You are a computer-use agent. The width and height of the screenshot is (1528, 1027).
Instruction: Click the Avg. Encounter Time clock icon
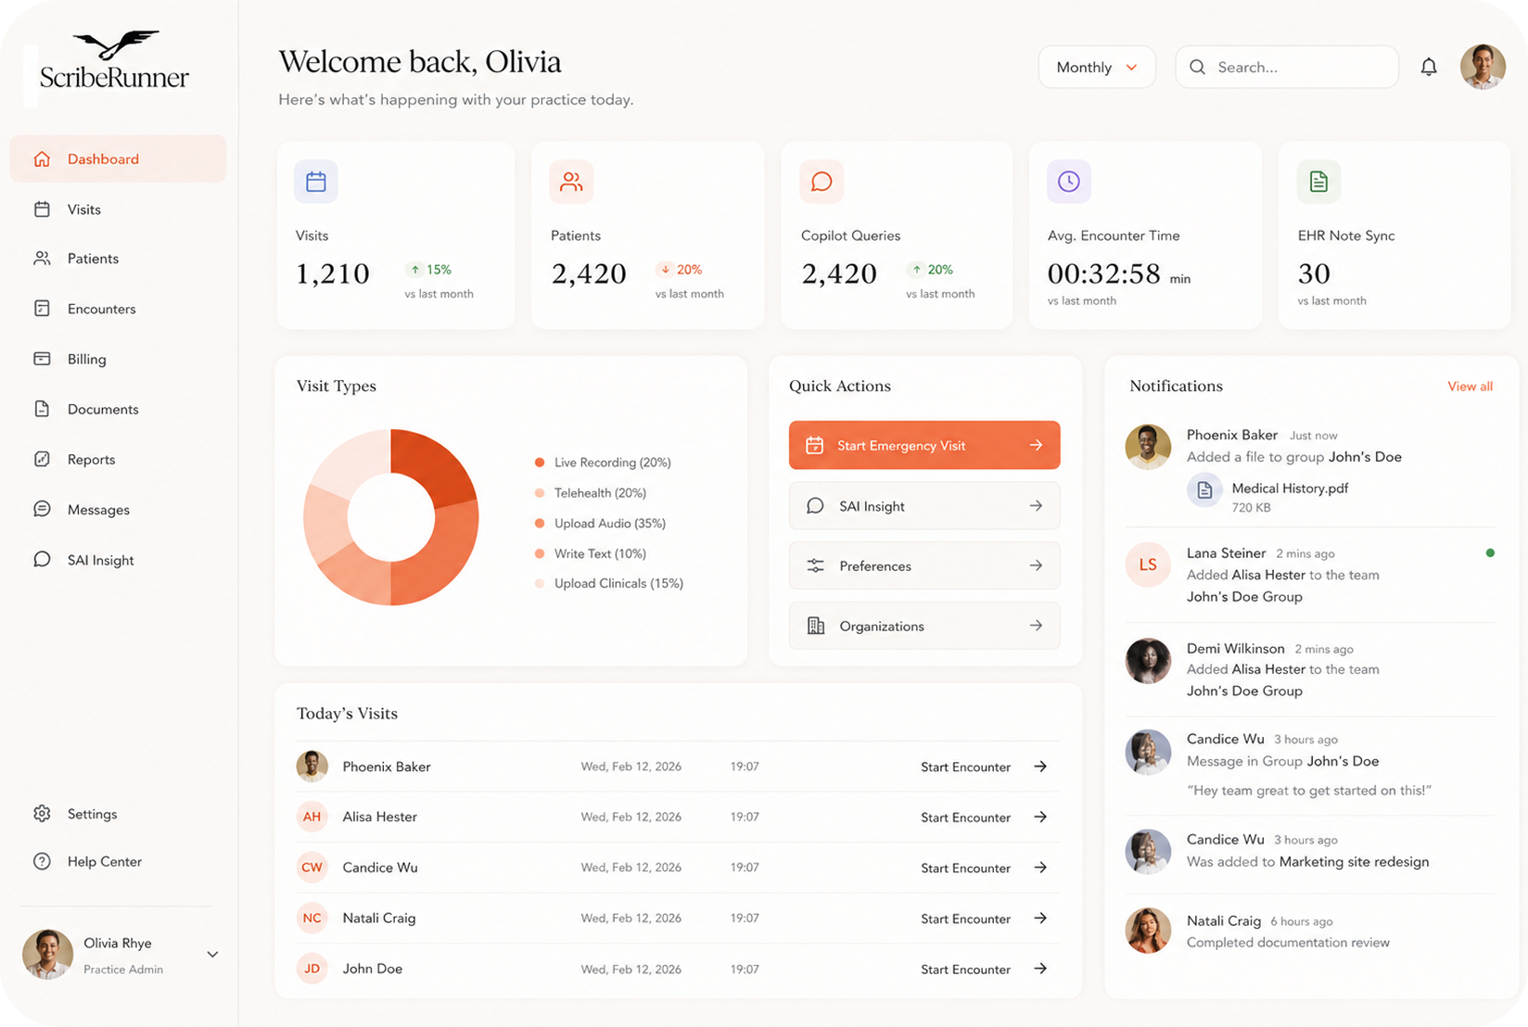[1069, 182]
